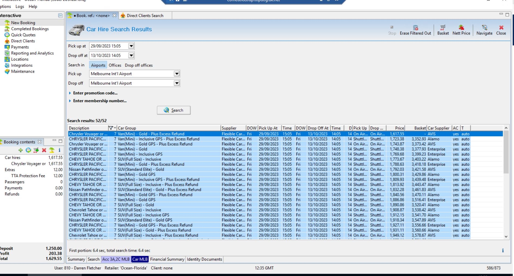Open New Booking in the sidebar

(x=23, y=23)
